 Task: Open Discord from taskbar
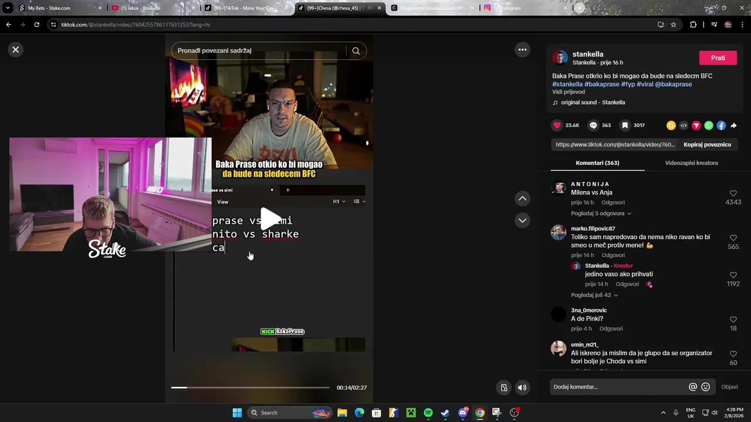tap(462, 413)
